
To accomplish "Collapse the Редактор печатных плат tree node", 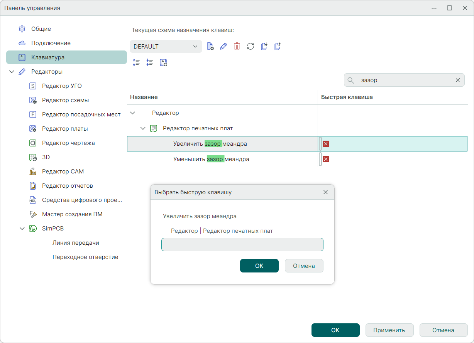I will point(143,128).
